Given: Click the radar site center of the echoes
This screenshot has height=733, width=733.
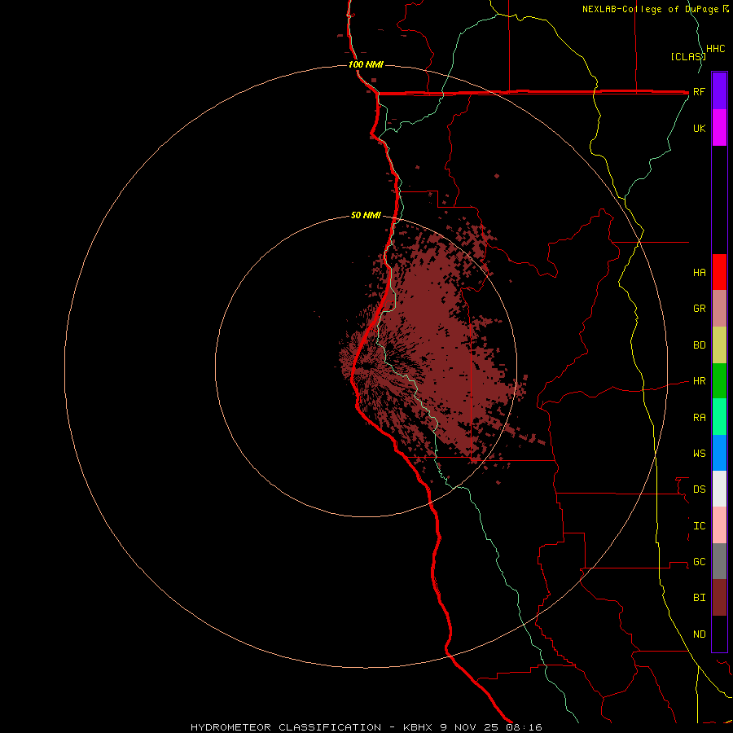Looking at the screenshot, I should [x=366, y=366].
